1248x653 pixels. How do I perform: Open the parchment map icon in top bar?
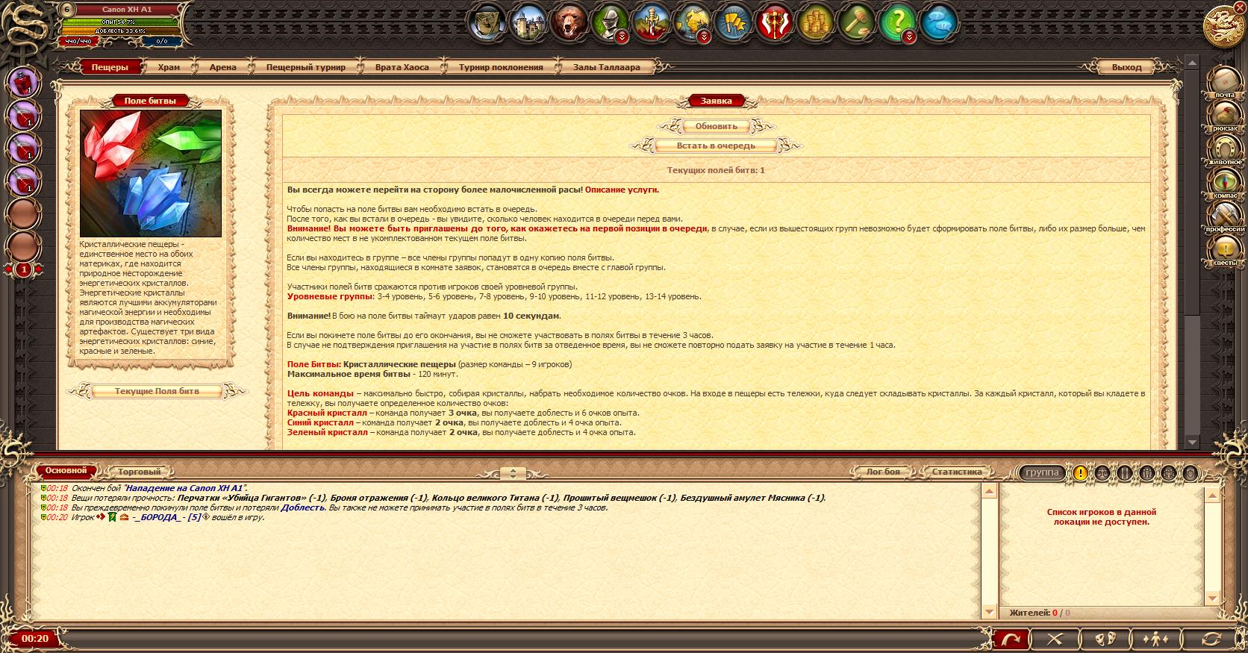489,22
